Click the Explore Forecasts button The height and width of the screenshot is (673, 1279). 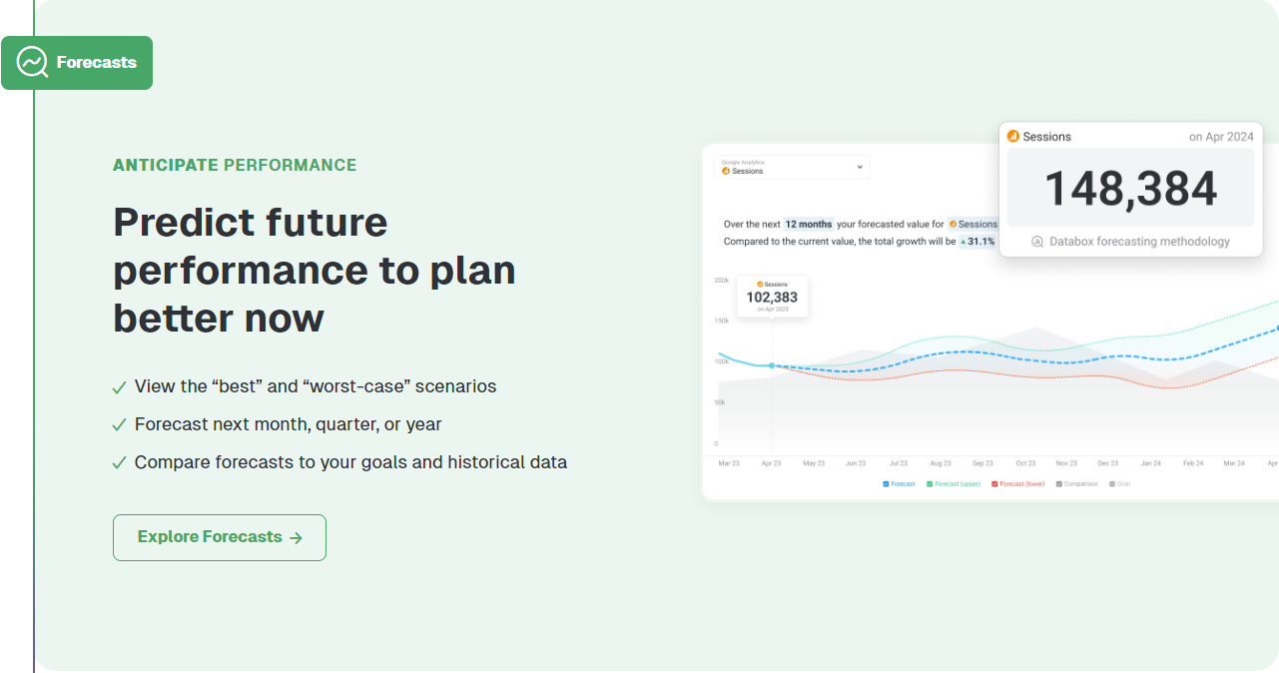click(220, 537)
